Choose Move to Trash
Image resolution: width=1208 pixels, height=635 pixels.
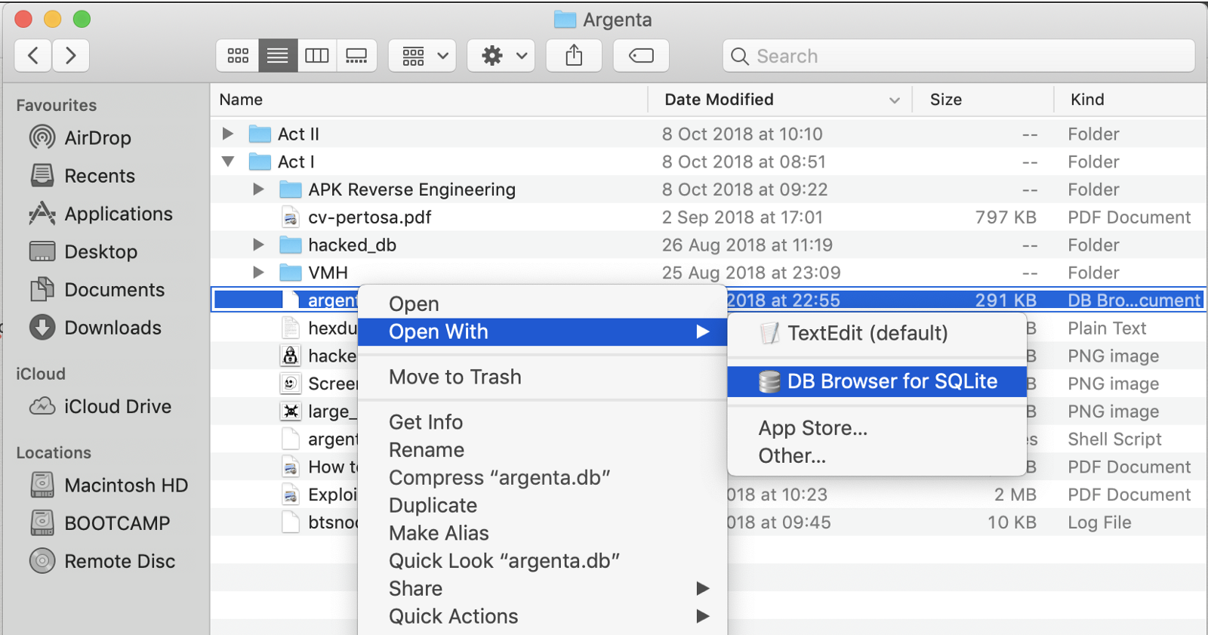[x=542, y=377]
